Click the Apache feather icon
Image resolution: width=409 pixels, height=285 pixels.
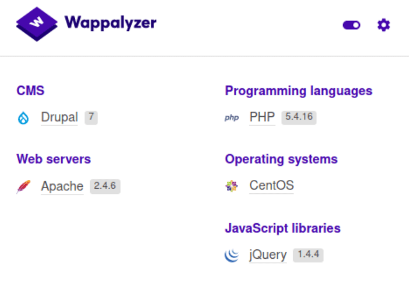pos(23,186)
